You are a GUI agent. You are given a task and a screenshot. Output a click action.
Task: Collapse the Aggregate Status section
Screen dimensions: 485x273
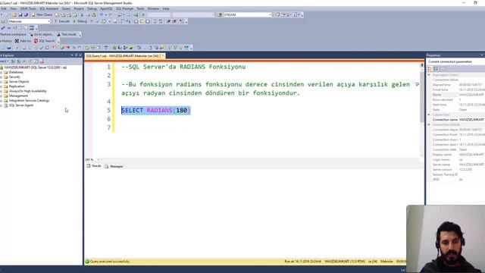pyautogui.click(x=429, y=75)
